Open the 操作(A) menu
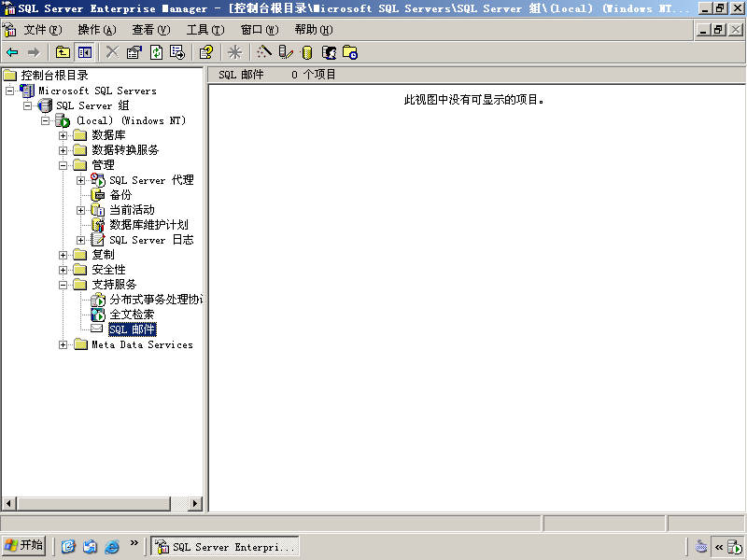Screen dimensions: 747x560 (x=97, y=30)
